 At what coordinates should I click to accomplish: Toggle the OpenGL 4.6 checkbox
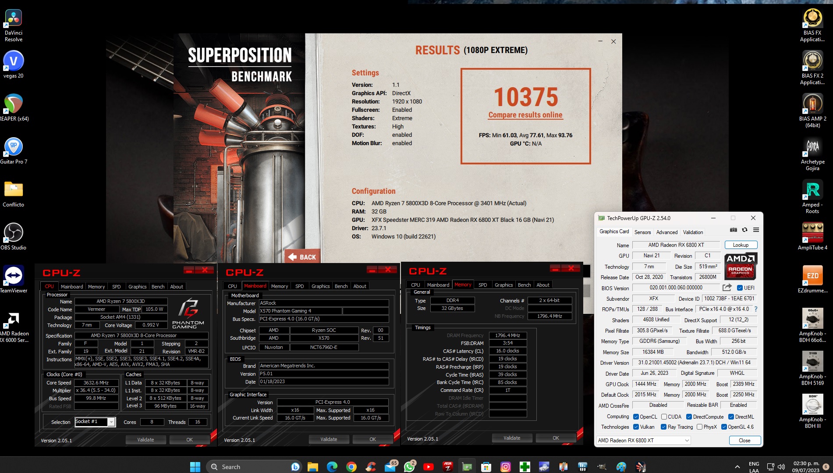(724, 427)
